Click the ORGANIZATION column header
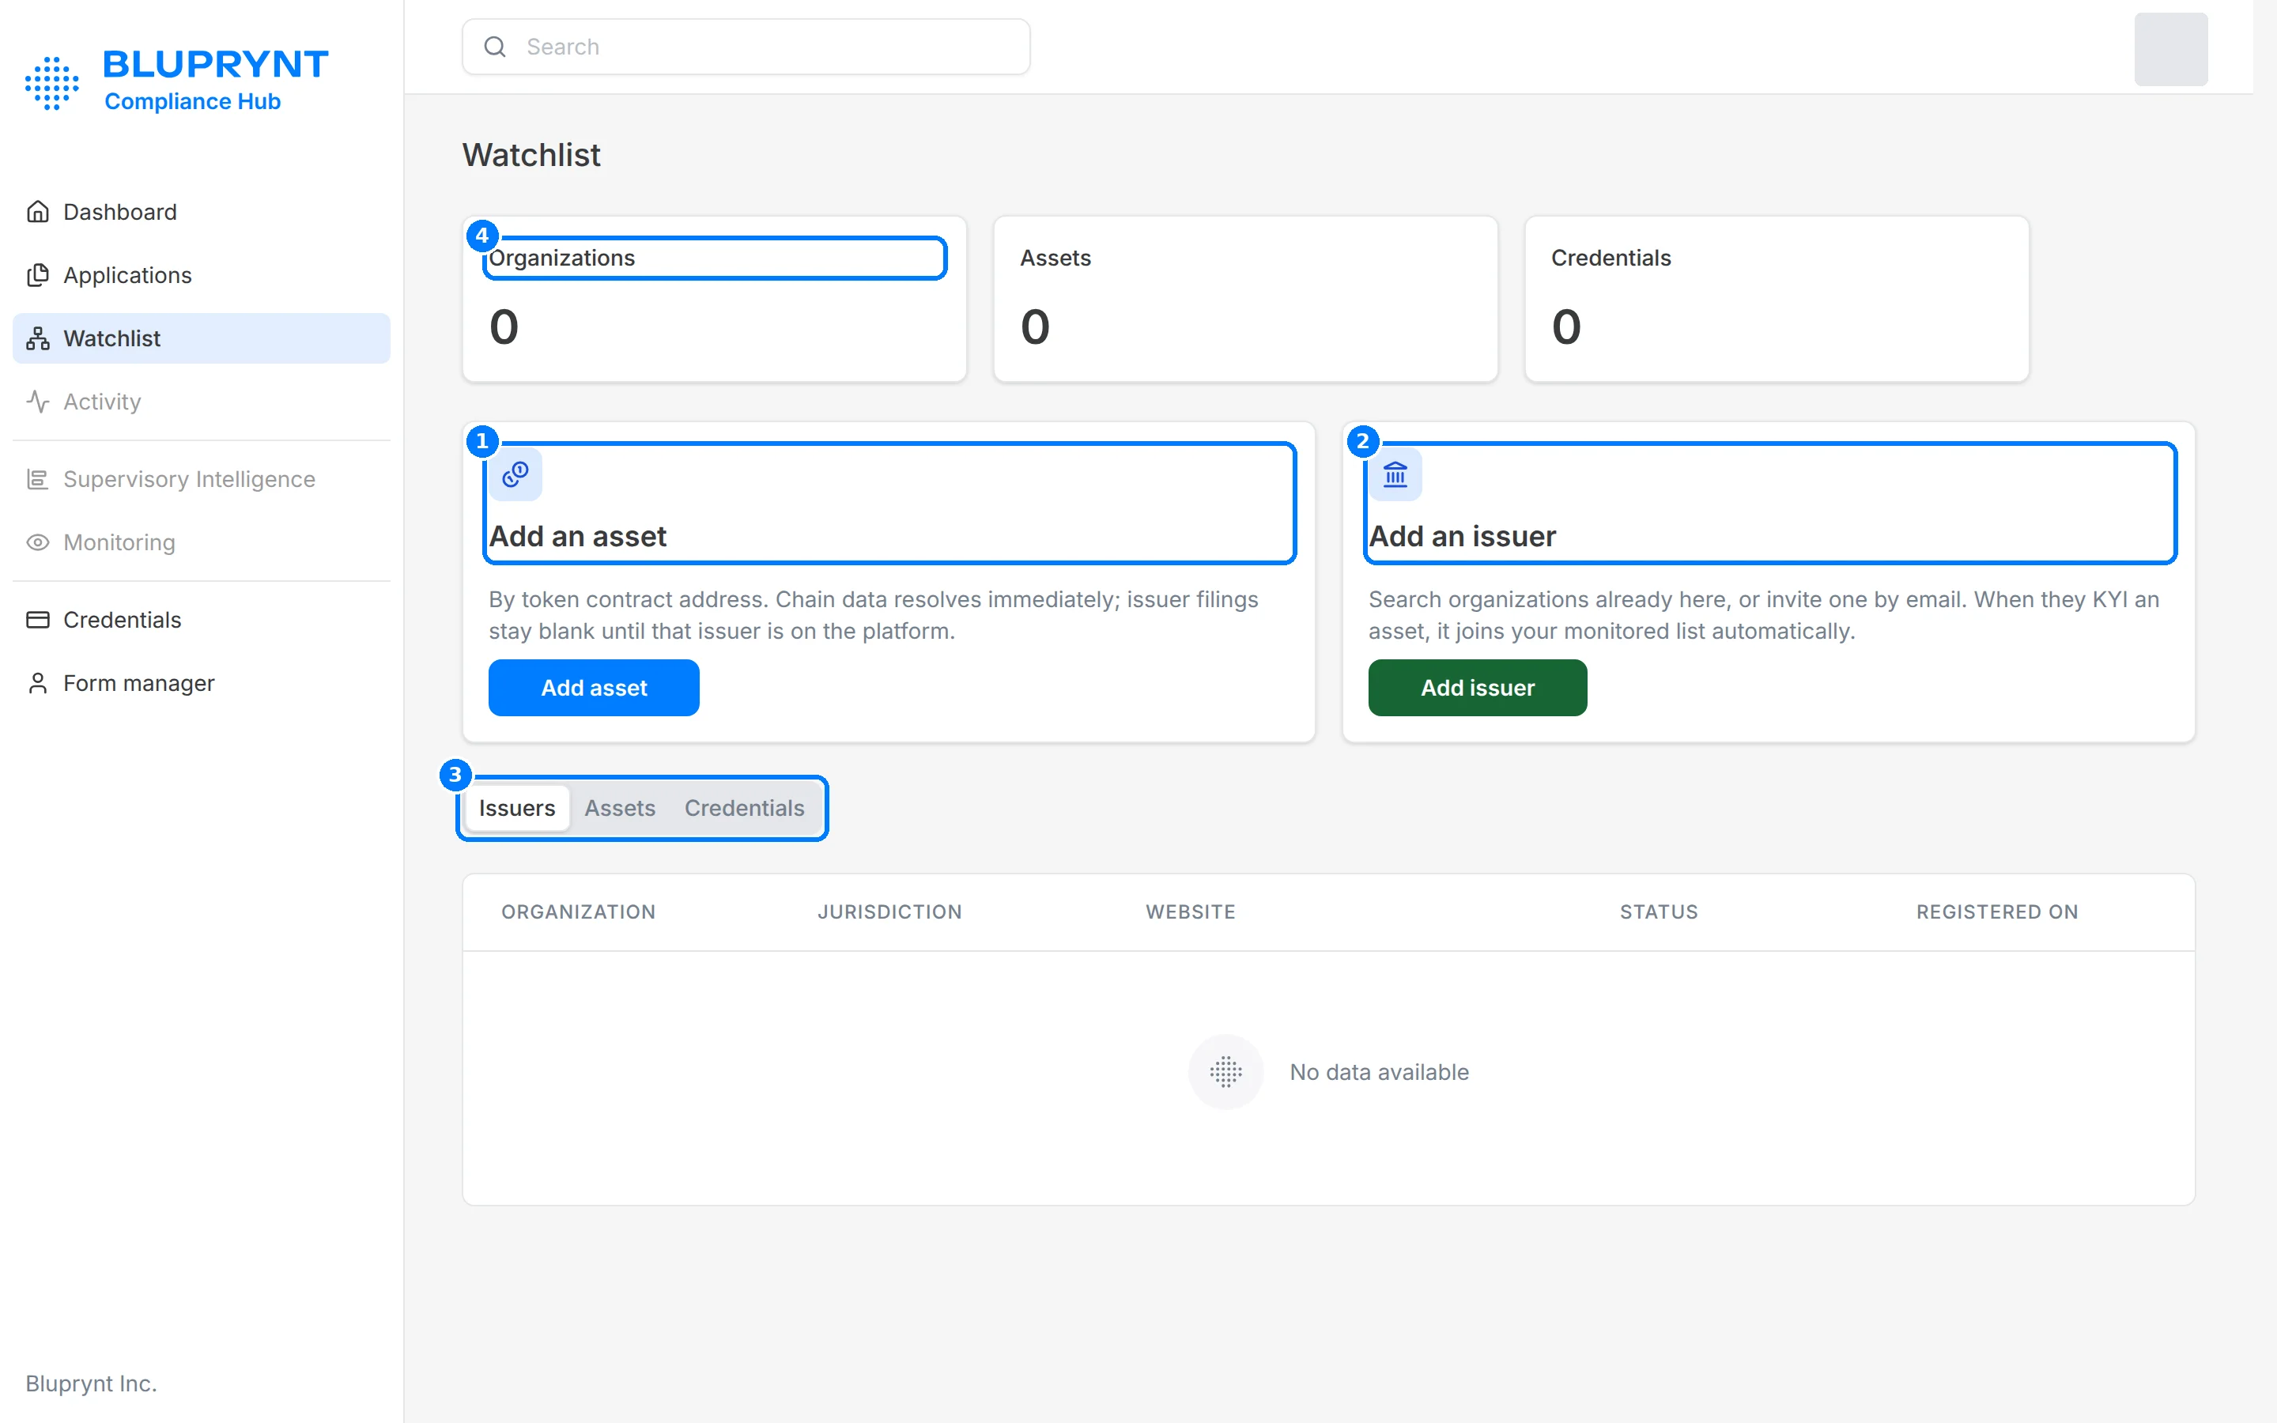The height and width of the screenshot is (1423, 2277). coord(579,912)
